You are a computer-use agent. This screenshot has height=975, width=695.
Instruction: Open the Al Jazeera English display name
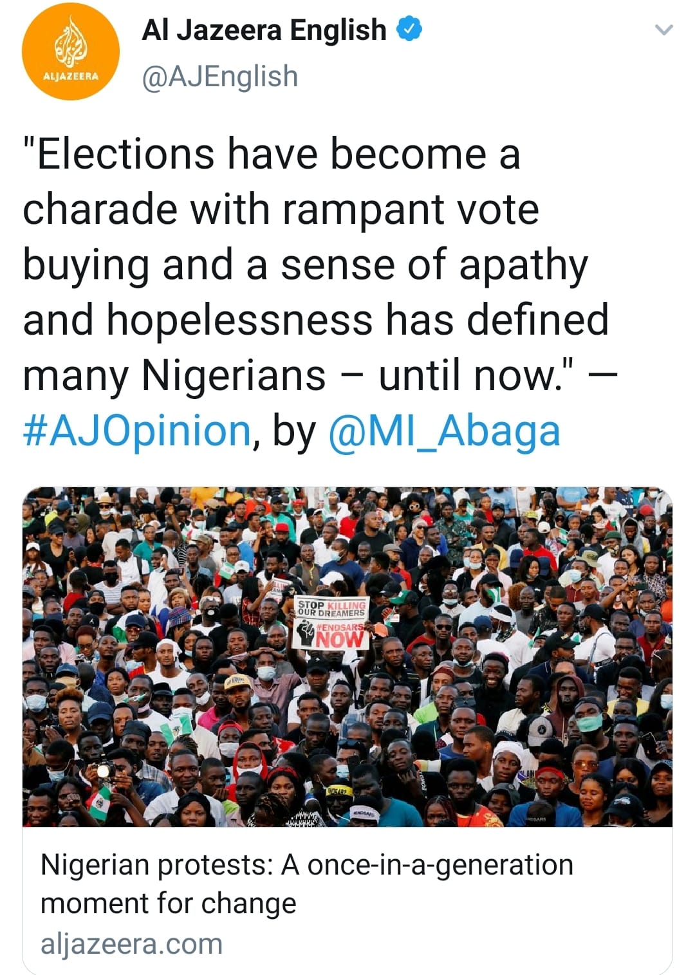coord(264,30)
